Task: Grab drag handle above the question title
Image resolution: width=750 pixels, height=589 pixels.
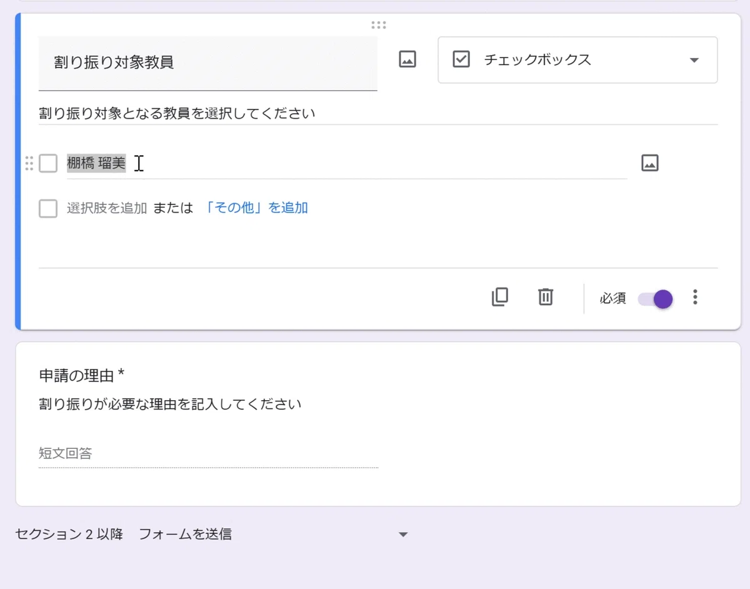Action: point(378,25)
